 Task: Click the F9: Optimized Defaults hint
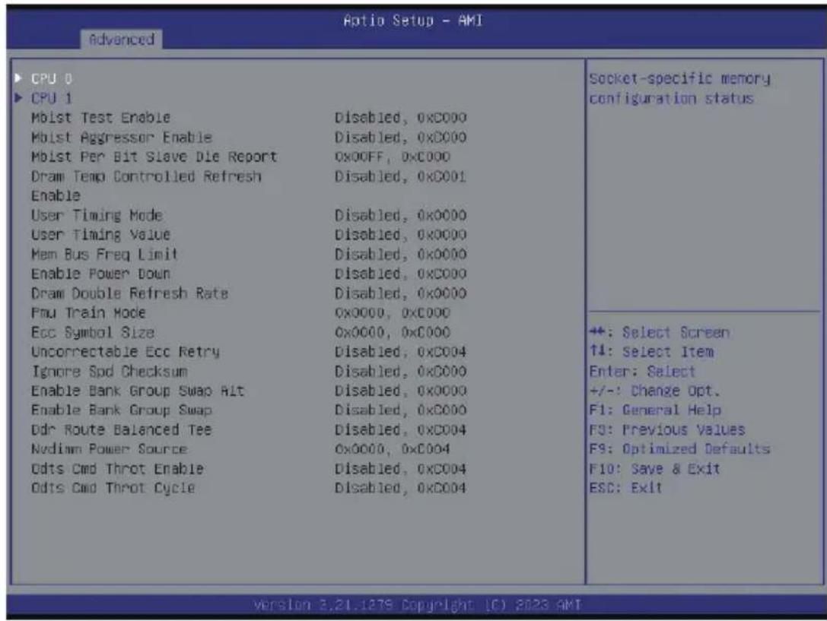[680, 448]
